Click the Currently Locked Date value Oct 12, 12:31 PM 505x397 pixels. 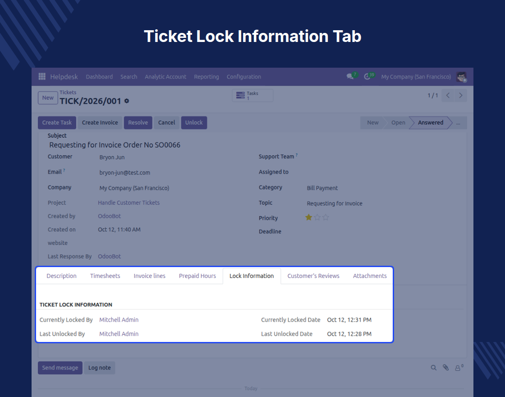349,320
